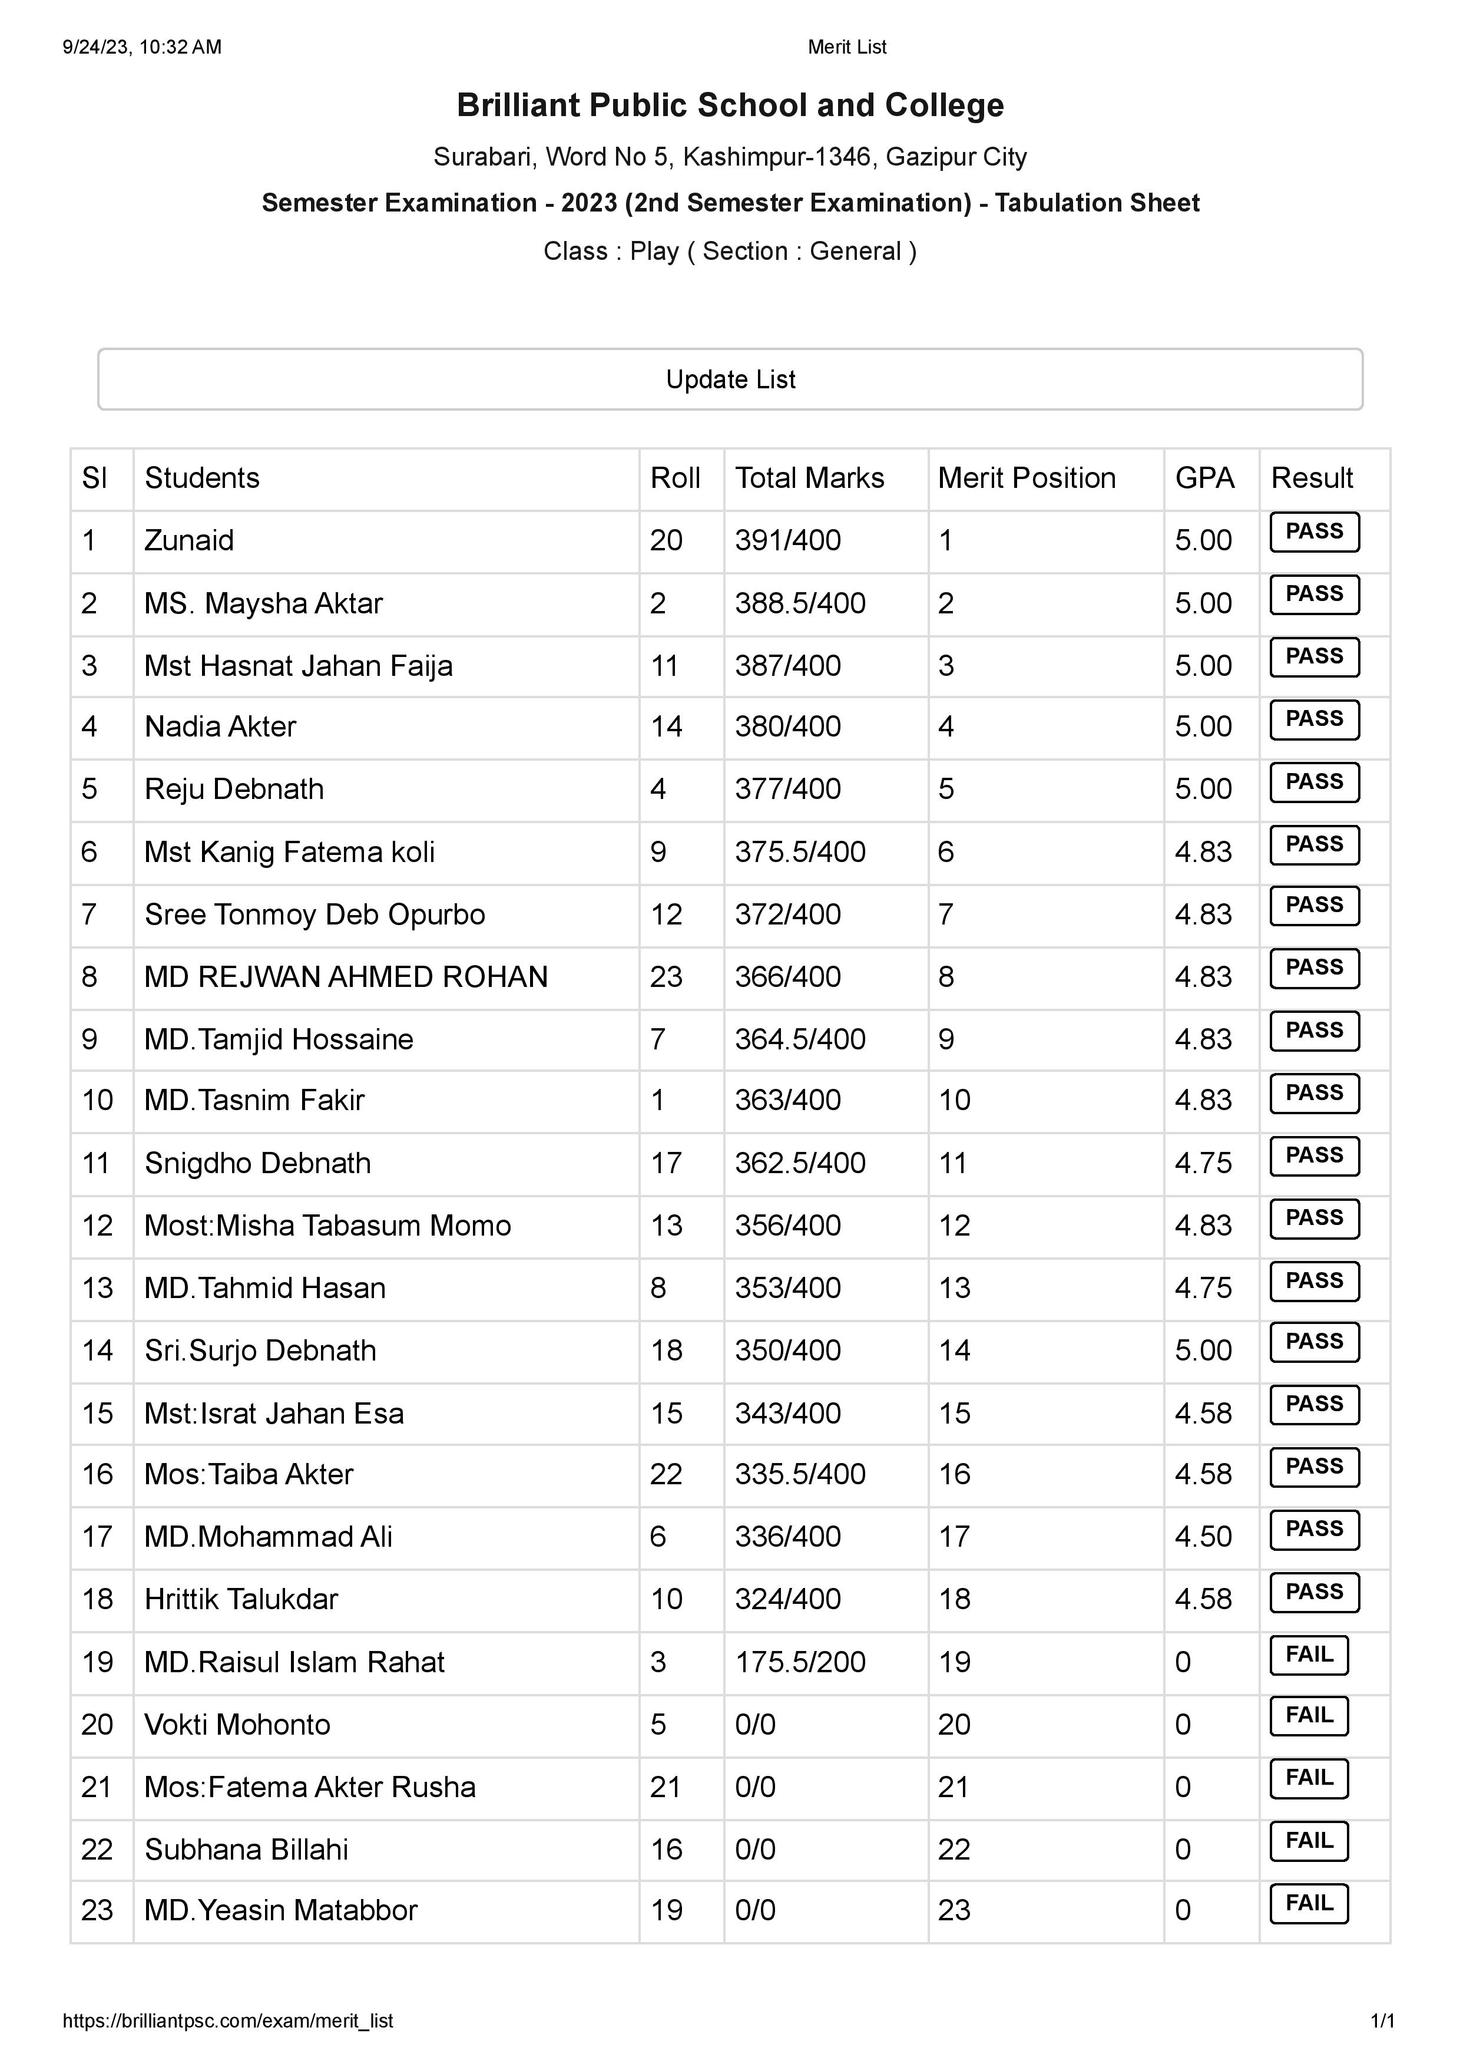Click student name MD REJWAN AHMED ROHAN
Screen dimensions: 1460x2067
pos(346,976)
